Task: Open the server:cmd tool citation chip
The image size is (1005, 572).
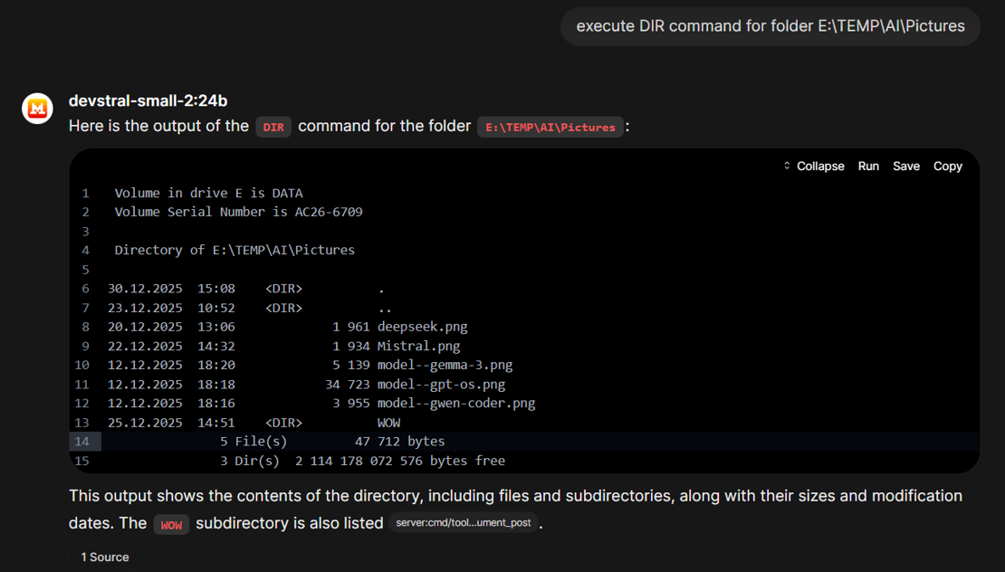Action: pyautogui.click(x=464, y=523)
